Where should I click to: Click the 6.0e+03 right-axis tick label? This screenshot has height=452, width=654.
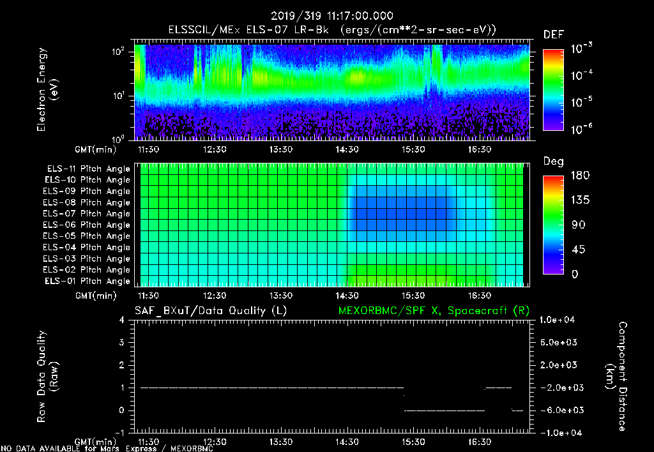tap(558, 342)
